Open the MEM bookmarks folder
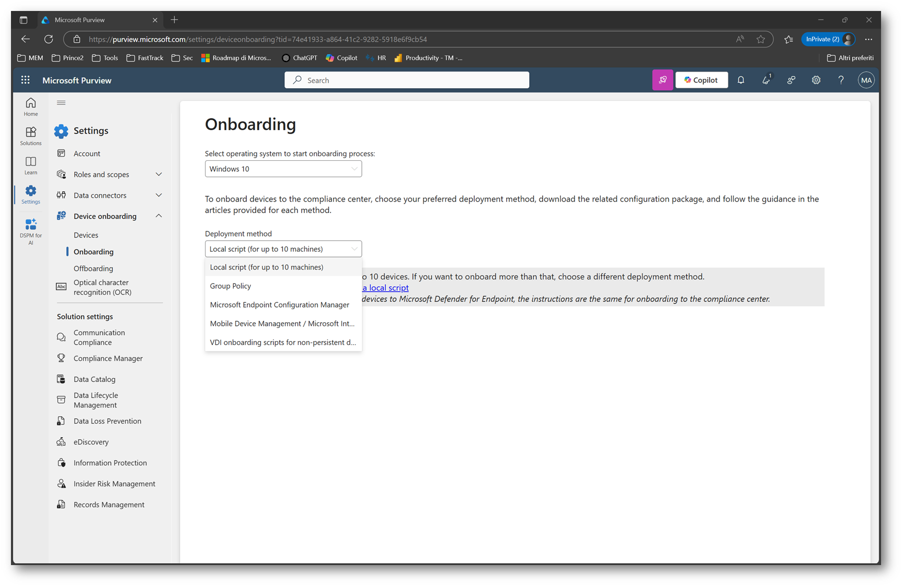 point(30,58)
